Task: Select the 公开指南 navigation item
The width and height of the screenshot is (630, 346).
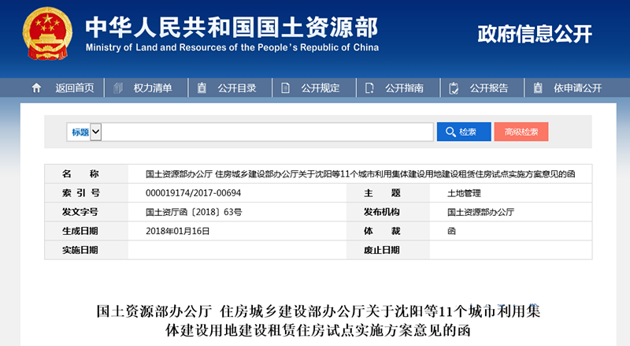Action: (405, 88)
